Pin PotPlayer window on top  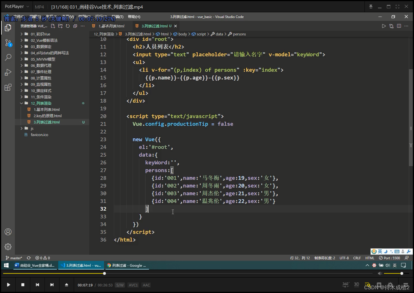[371, 7]
